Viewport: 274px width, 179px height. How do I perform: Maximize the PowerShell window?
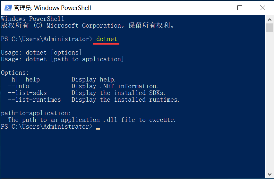click(x=240, y=8)
